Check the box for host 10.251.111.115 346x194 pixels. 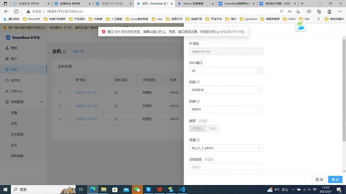(69, 92)
